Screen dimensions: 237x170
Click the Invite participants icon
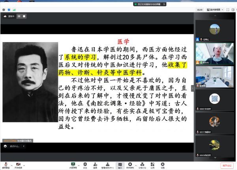(x=95, y=164)
